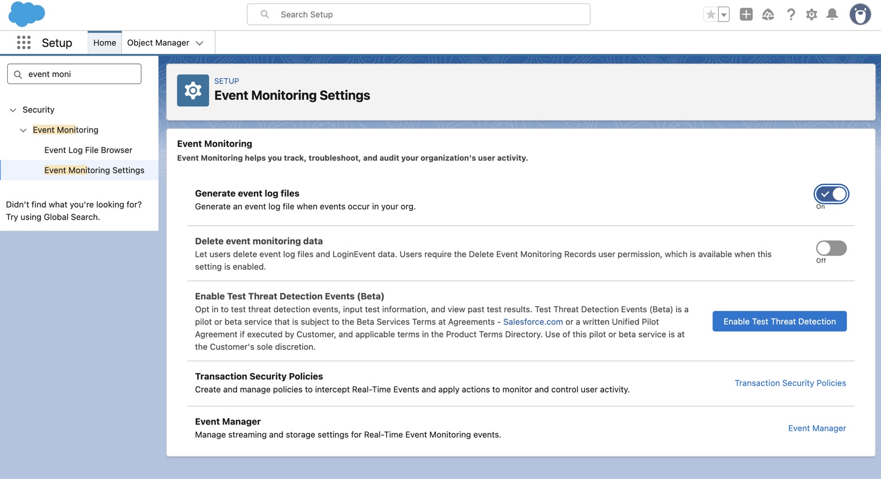Select Security label in sidebar

pos(39,110)
